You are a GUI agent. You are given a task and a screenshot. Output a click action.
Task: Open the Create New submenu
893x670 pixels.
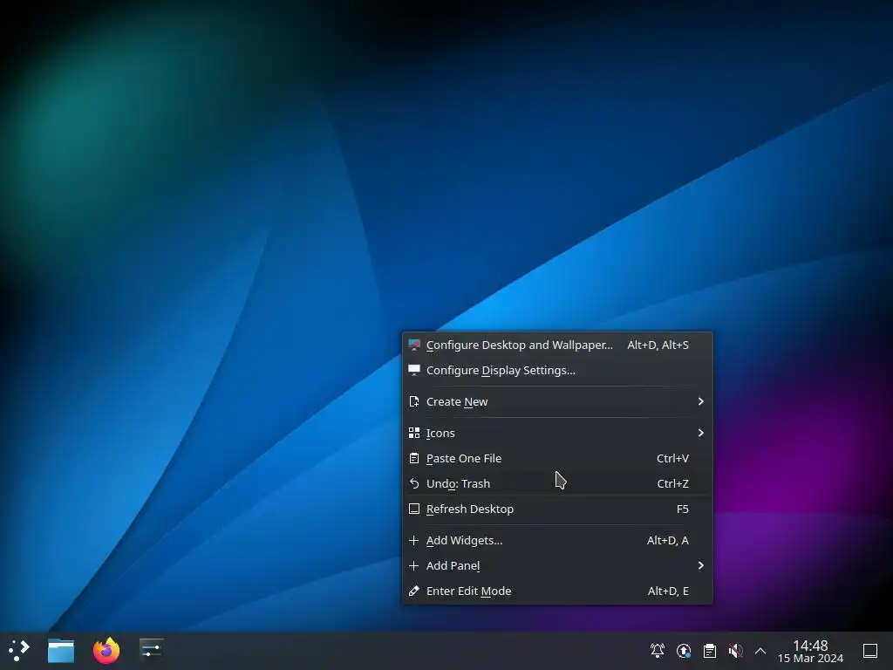[x=557, y=401]
